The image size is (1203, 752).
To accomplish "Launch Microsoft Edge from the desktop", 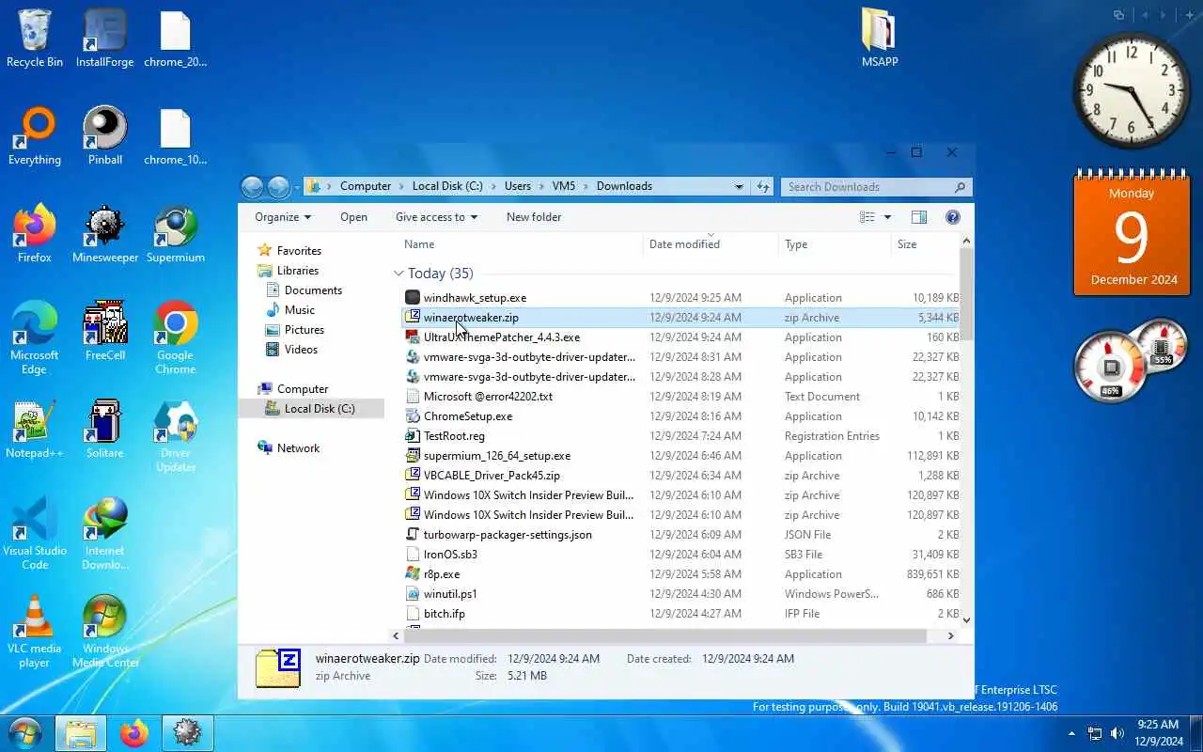I will pyautogui.click(x=35, y=337).
